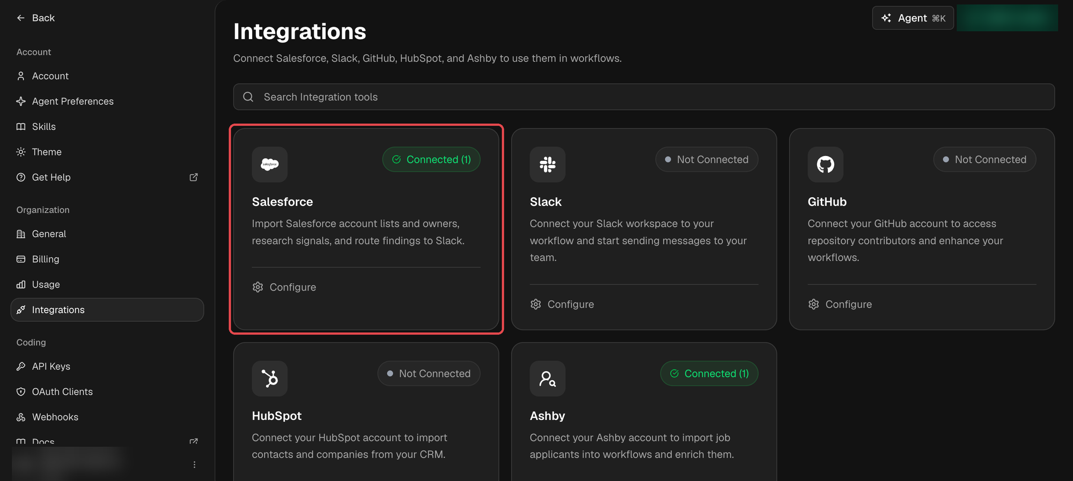Screen dimensions: 1073x481
Task: Click the HubSpot logo icon
Action: [x=270, y=379]
